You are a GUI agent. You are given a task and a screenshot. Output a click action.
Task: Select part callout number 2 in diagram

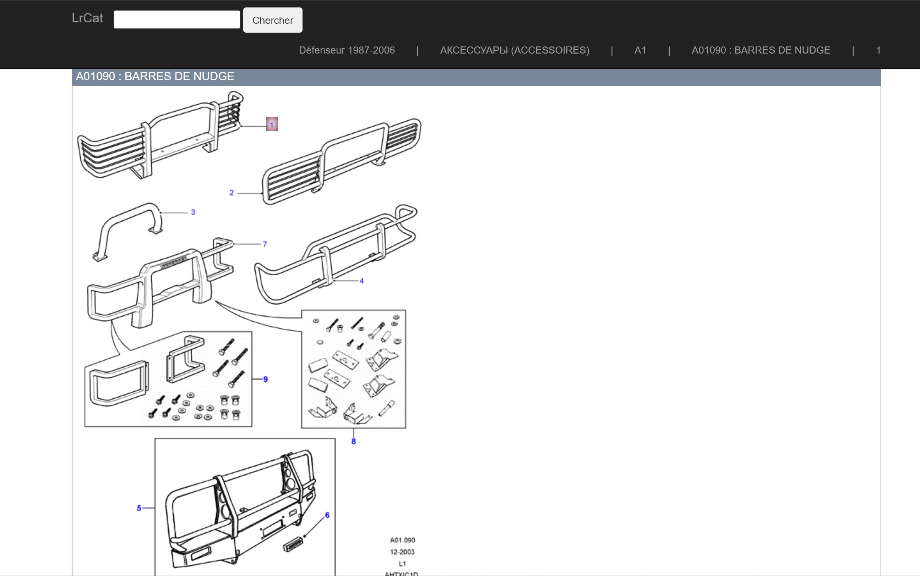232,193
